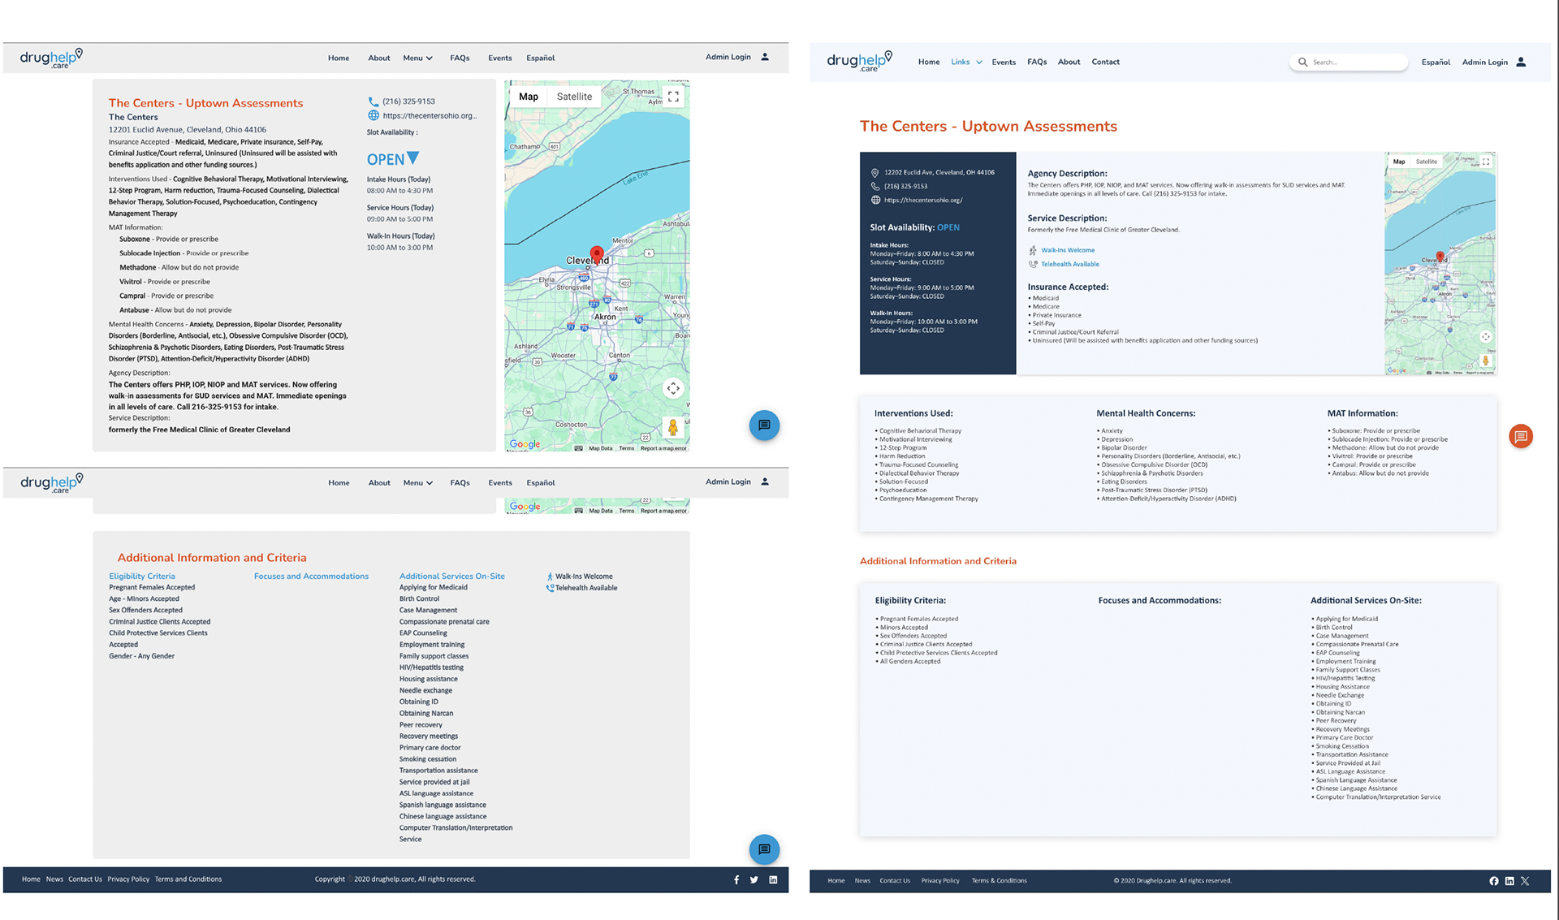Click phone icon in the dark info card
The image size is (1559, 920).
point(875,186)
